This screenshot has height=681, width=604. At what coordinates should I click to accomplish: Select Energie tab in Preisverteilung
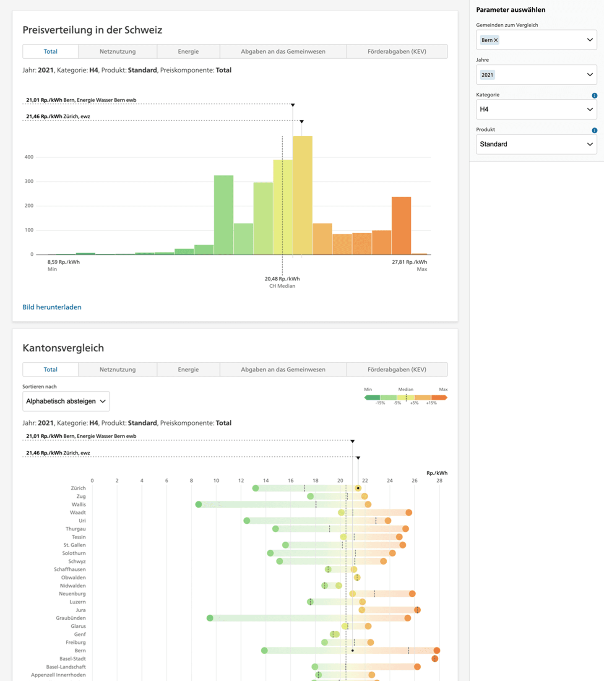pyautogui.click(x=188, y=52)
